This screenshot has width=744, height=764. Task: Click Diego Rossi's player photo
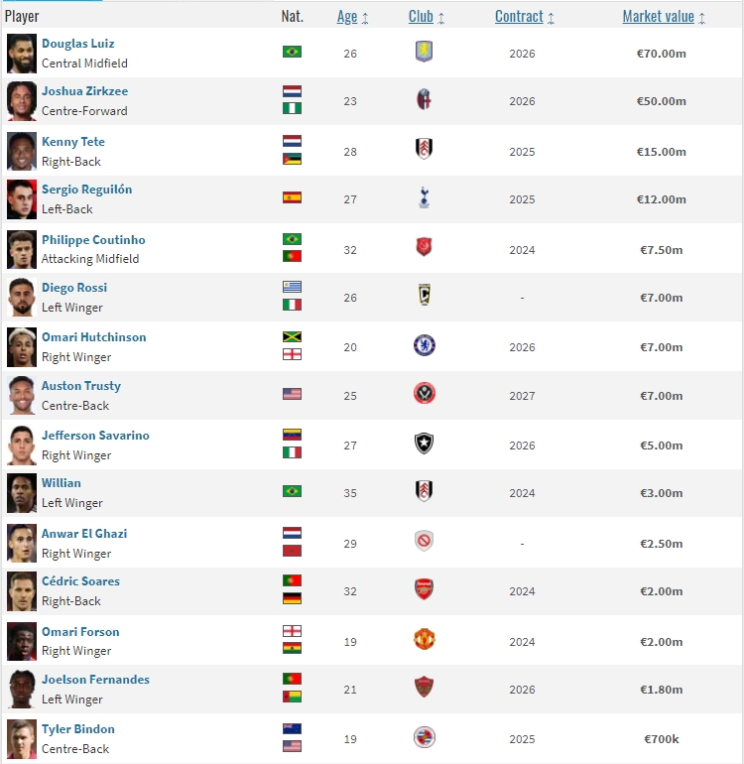(22, 298)
